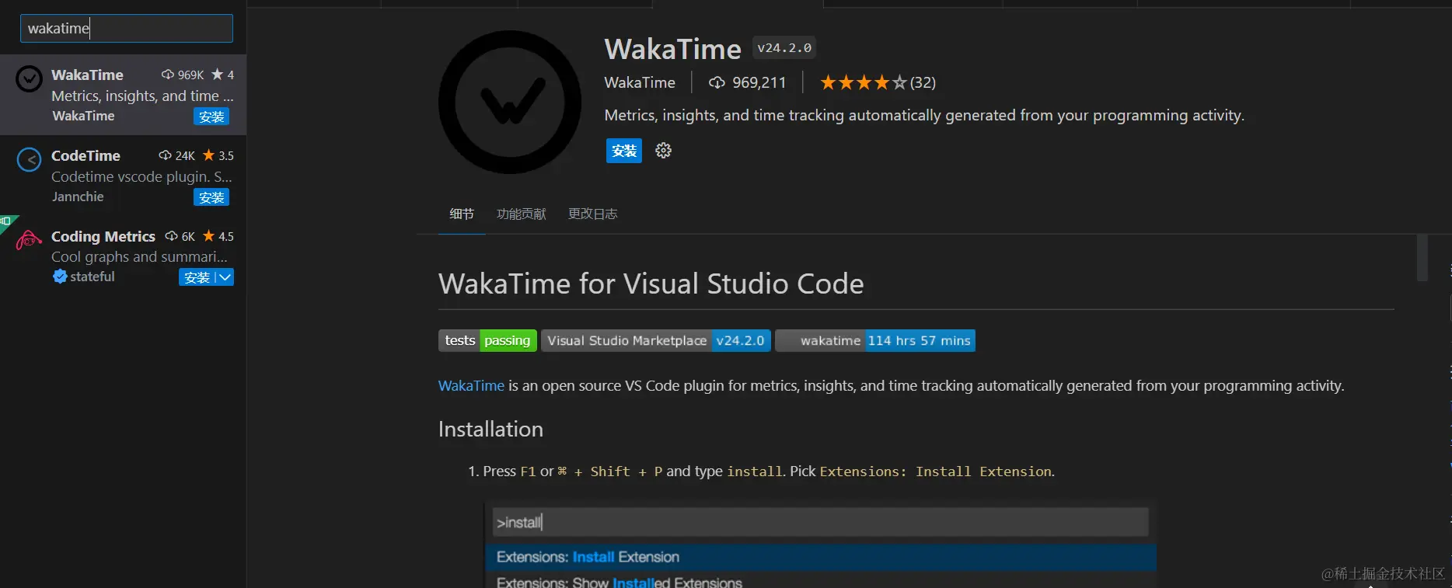The height and width of the screenshot is (588, 1452).
Task: Click the screenshot image of the install command palette
Action: [820, 543]
